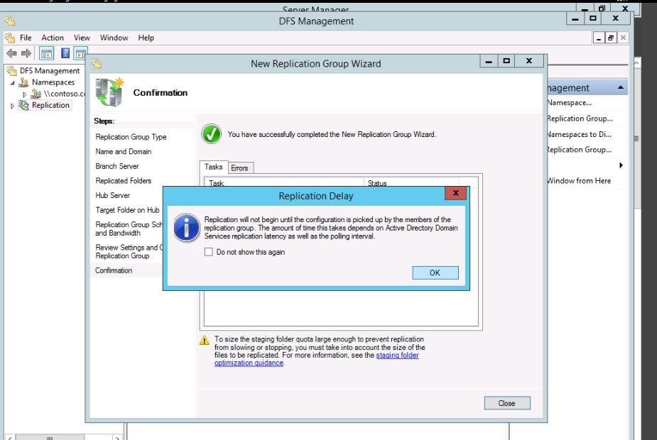
Task: Click the Namespaces node icon in the tree
Action: [24, 83]
